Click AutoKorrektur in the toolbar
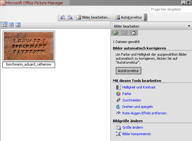 pos(129,17)
